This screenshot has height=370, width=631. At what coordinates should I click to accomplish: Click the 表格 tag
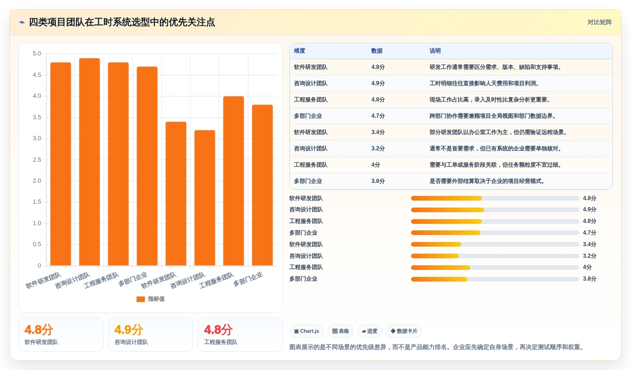341,331
